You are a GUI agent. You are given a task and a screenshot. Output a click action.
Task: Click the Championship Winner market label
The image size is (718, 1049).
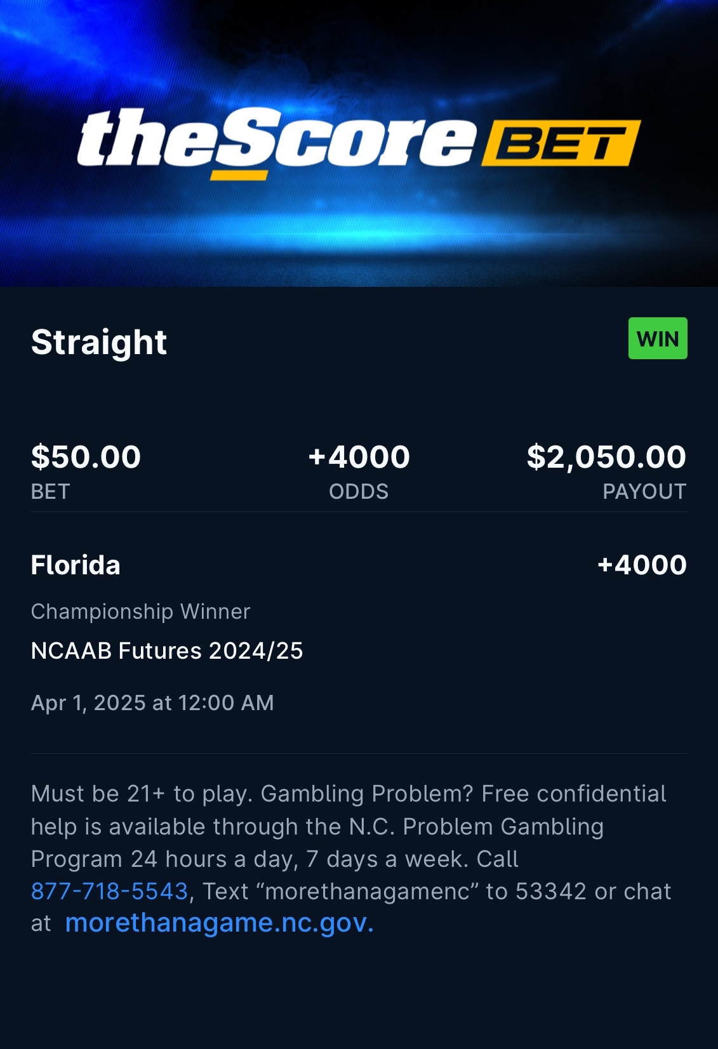[140, 612]
